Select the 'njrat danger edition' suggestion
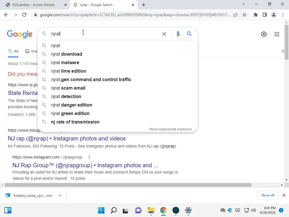This screenshot has height=217, width=289. pyautogui.click(x=117, y=105)
